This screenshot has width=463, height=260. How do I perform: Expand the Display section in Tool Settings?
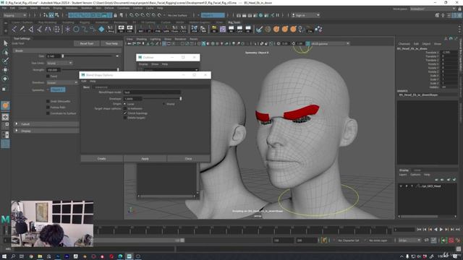17,131
